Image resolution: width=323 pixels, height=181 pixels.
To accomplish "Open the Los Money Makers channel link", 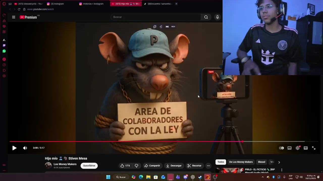I will click(65, 164).
